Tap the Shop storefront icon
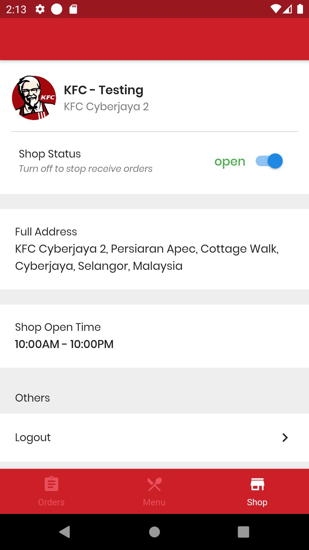Screen dimensions: 309x550 257,484
